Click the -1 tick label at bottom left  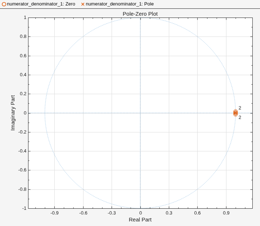(x=24, y=208)
